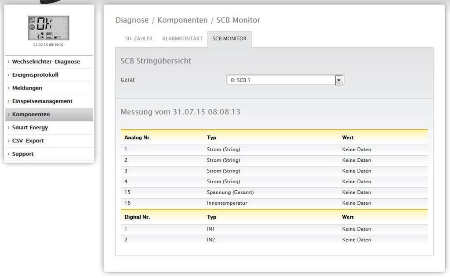Expand chevron next to Komponenten
Image resolution: width=450 pixels, height=278 pixels.
tap(8, 114)
